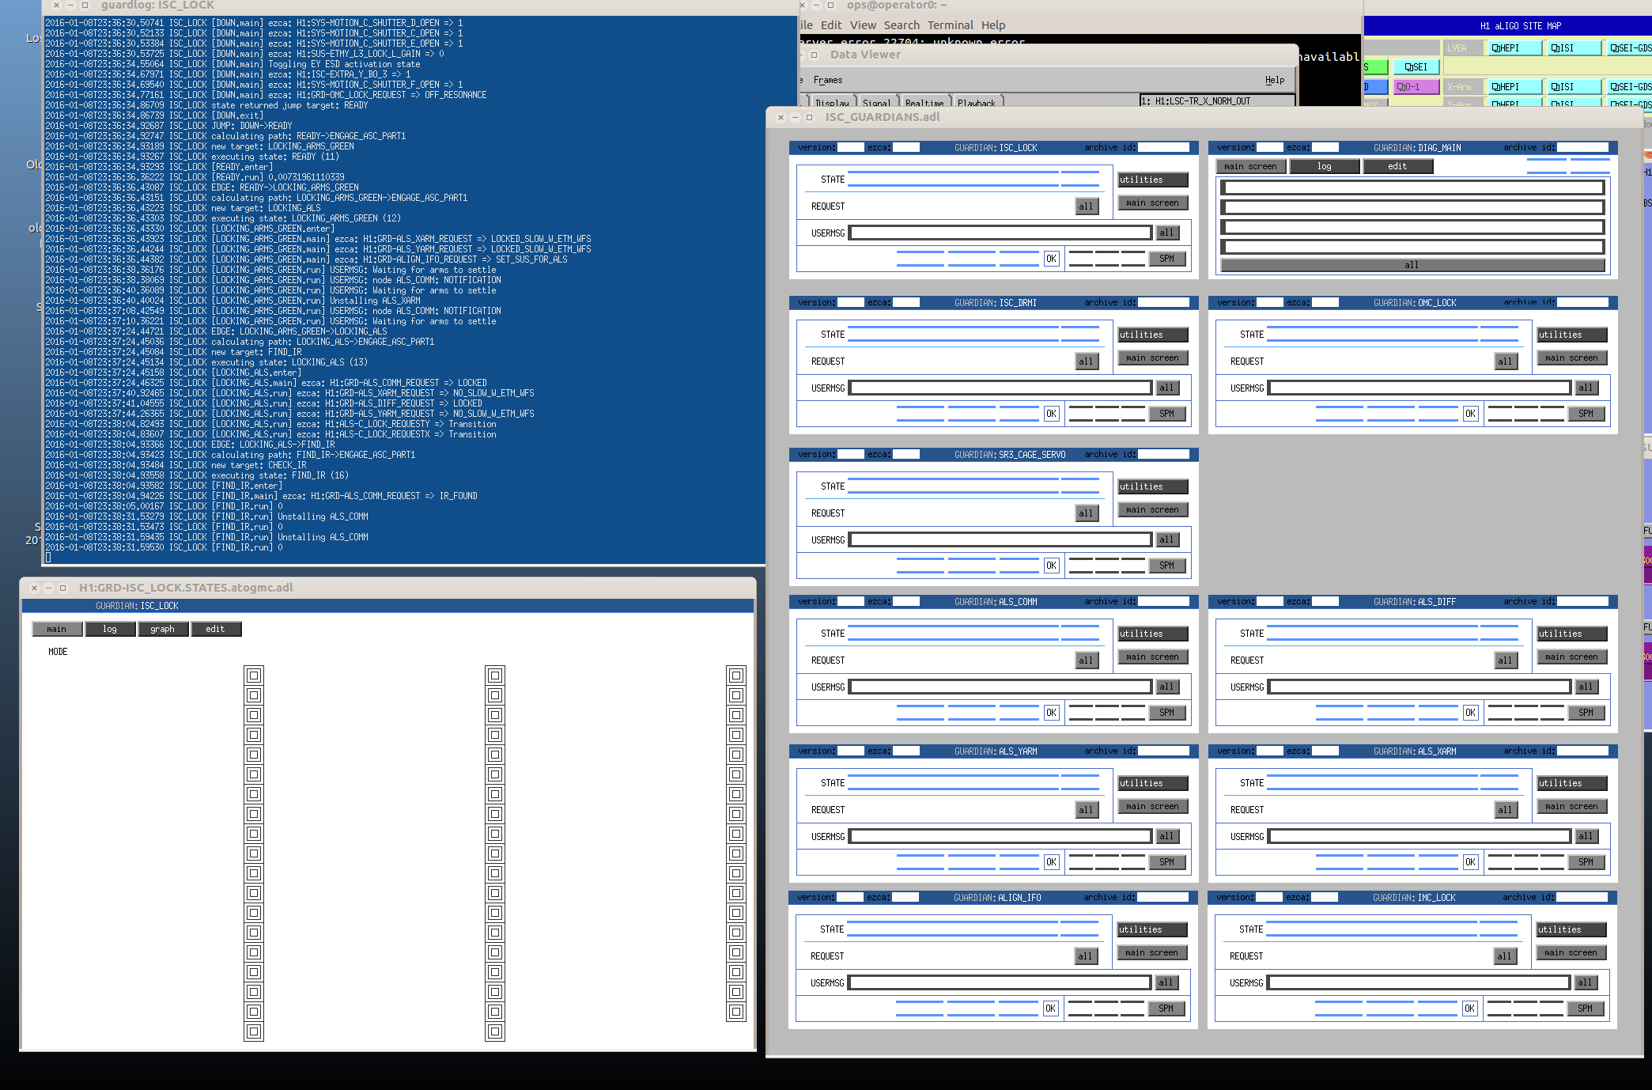The image size is (1652, 1090).
Task: Select top state button in middle column
Action: 495,676
